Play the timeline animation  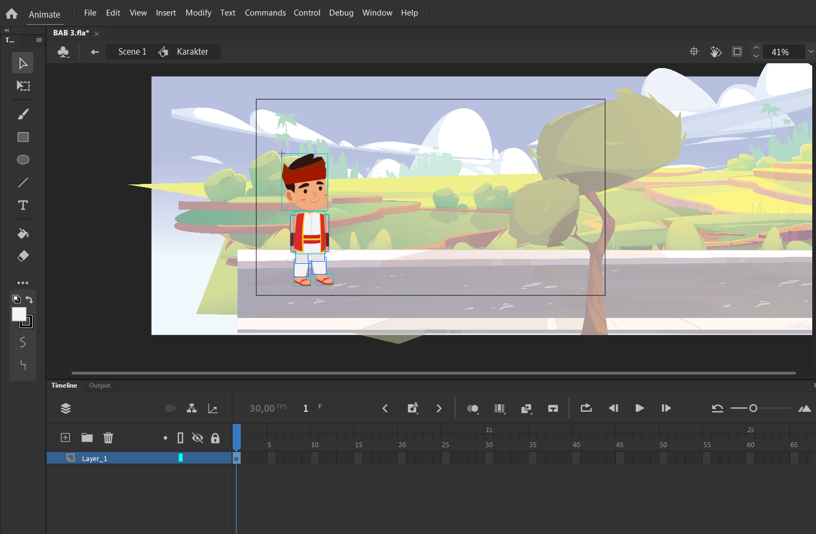(x=640, y=409)
